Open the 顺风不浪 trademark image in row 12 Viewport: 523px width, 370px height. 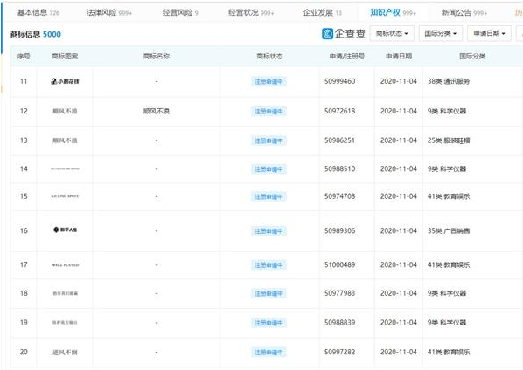tap(65, 111)
